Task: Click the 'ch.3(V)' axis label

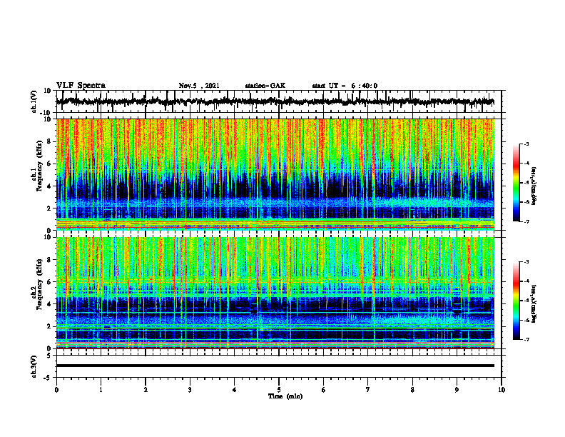Action: [x=34, y=367]
